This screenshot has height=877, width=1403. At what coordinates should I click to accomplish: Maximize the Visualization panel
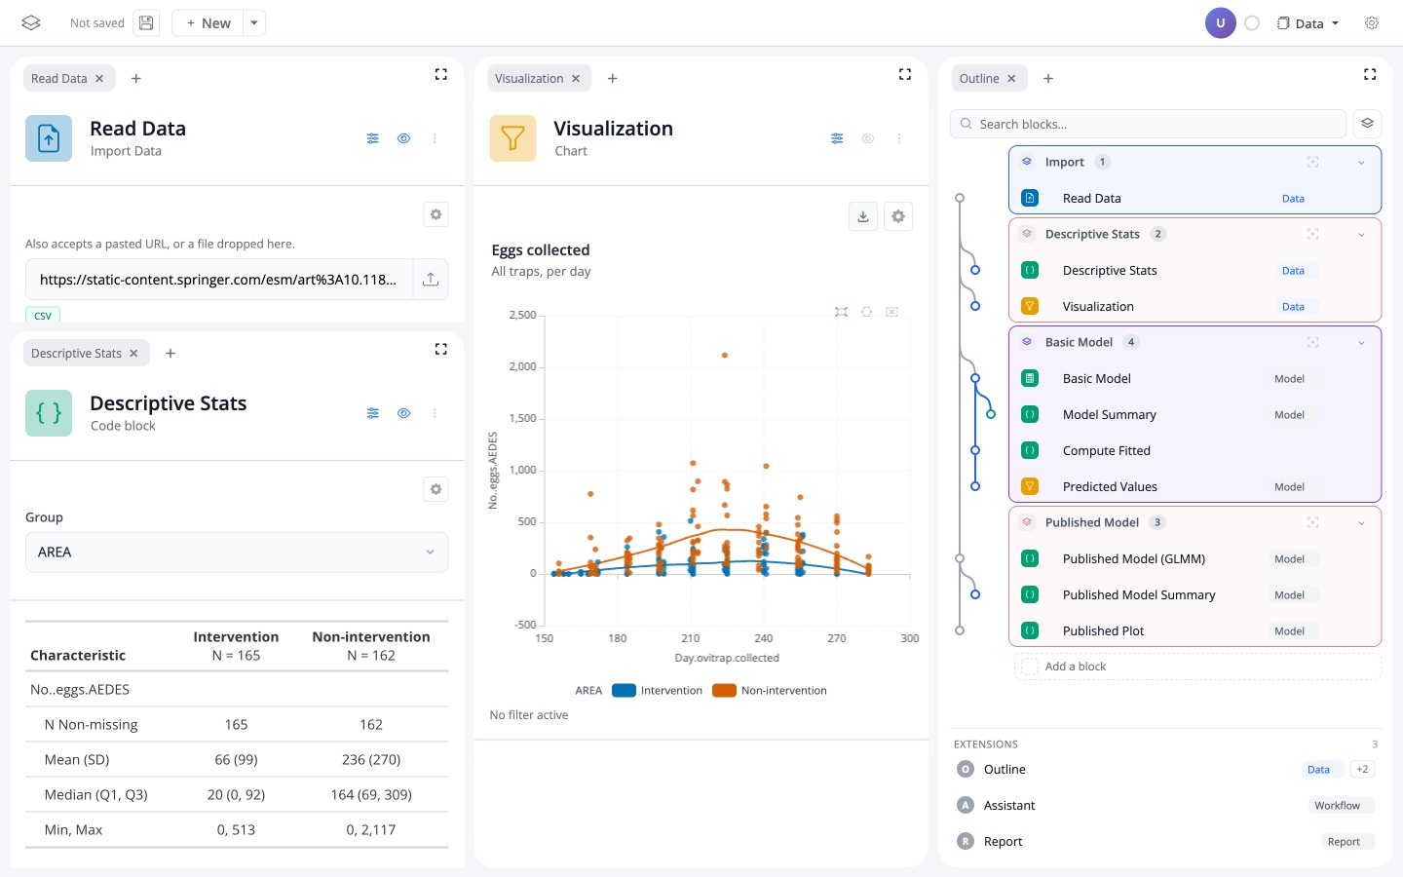[905, 74]
